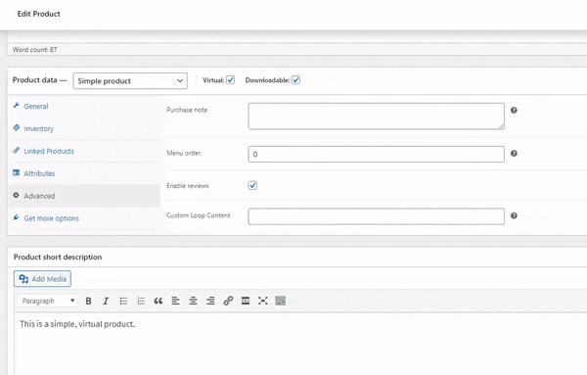
Task: Click the wrench icon beside General
Action: pyautogui.click(x=16, y=106)
